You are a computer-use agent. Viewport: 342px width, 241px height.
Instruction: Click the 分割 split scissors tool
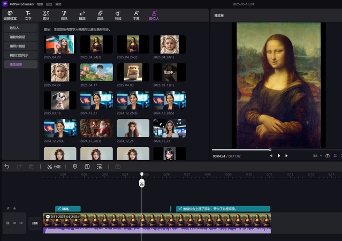(54, 167)
